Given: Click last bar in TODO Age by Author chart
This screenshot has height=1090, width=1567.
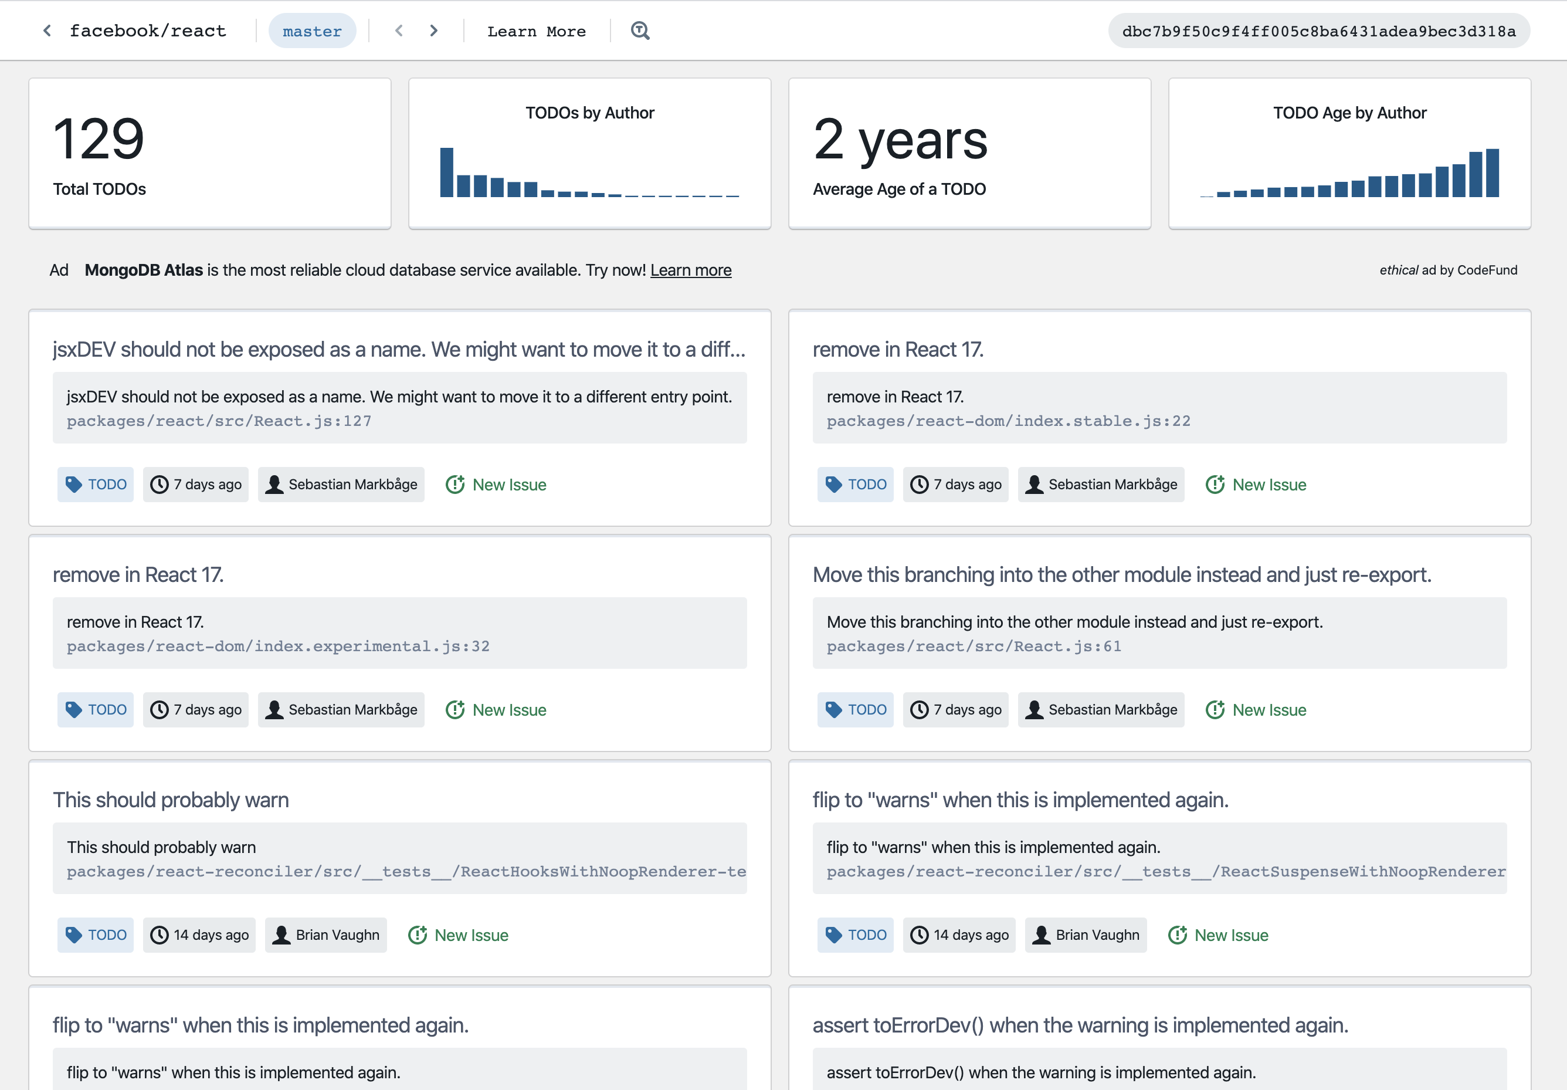Looking at the screenshot, I should 1493,172.
